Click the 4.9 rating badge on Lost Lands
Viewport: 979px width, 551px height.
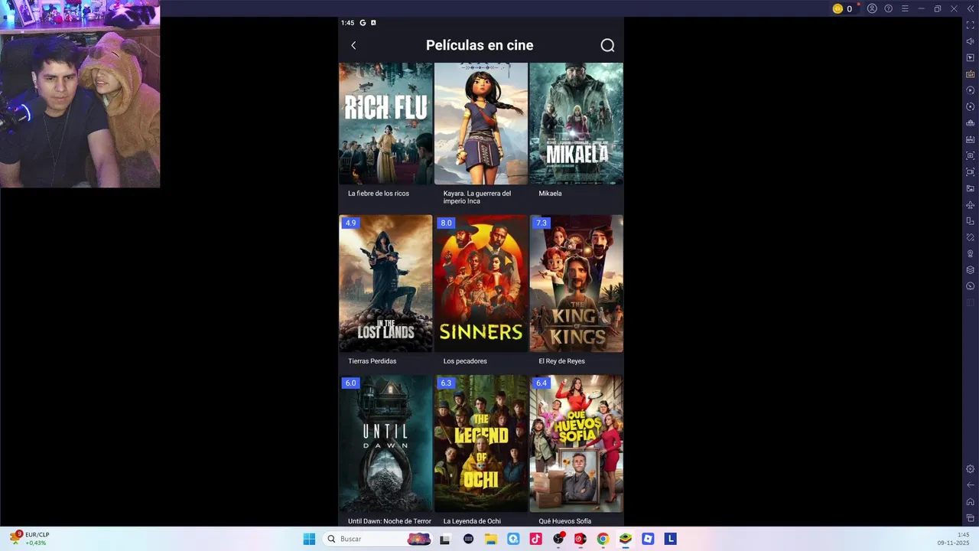pos(350,223)
